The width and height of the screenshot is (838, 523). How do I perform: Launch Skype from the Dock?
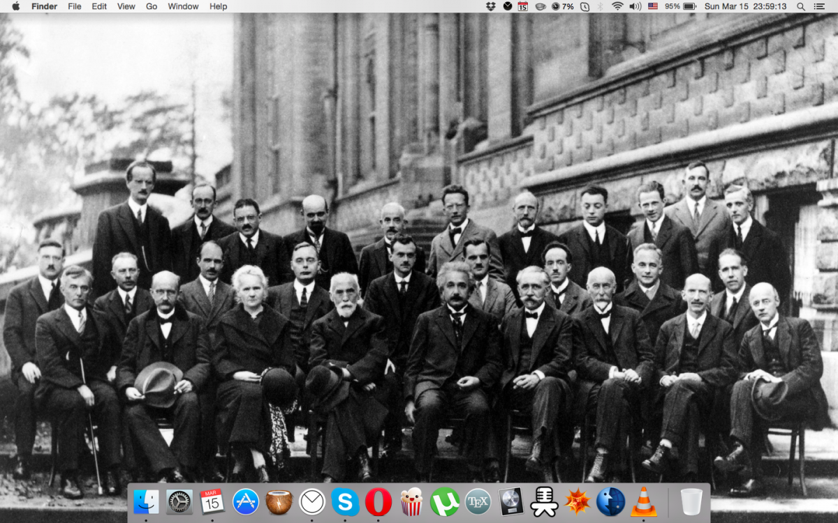[346, 501]
